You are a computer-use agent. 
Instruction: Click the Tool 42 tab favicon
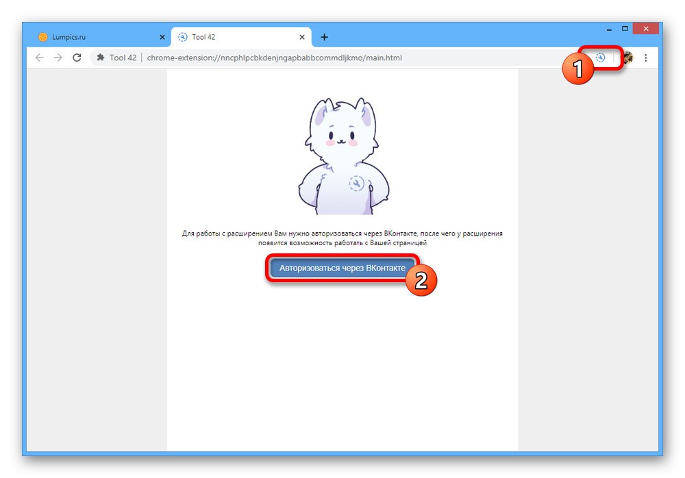coord(183,37)
